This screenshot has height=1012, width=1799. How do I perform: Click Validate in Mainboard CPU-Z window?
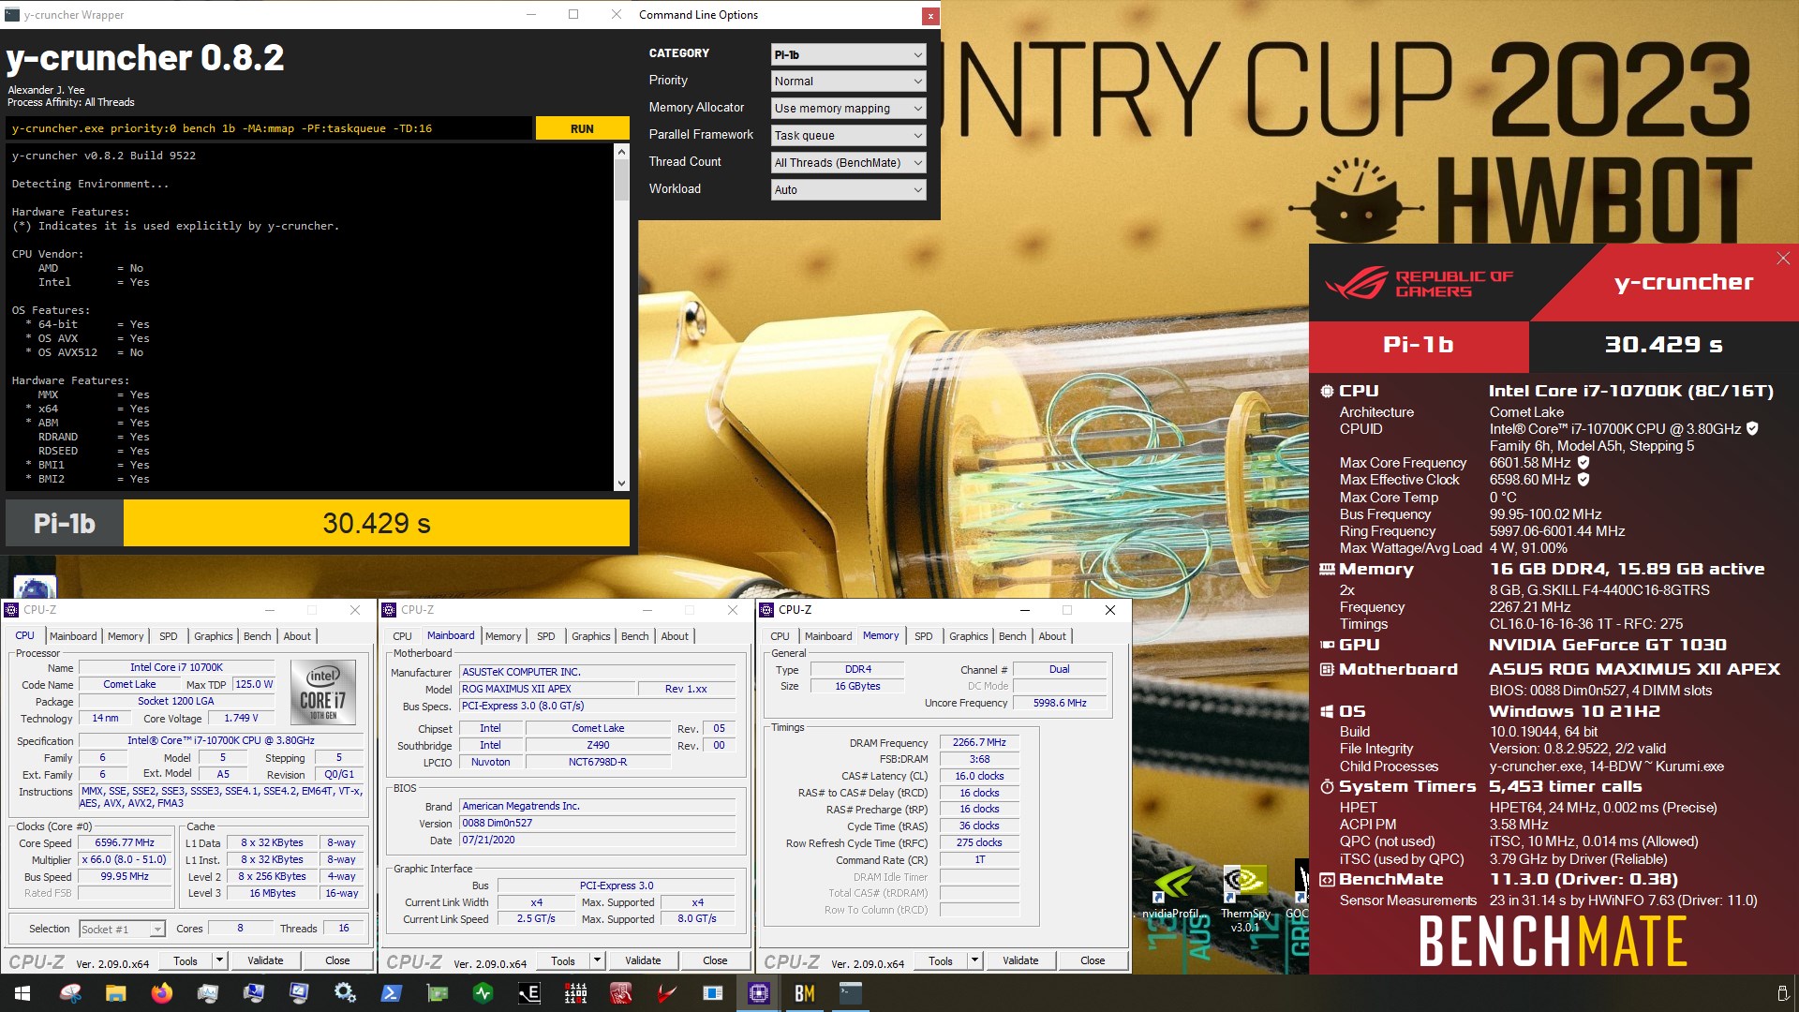[x=643, y=960]
